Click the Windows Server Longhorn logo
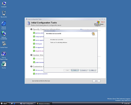This screenshot has height=105, width=131. click(x=99, y=24)
